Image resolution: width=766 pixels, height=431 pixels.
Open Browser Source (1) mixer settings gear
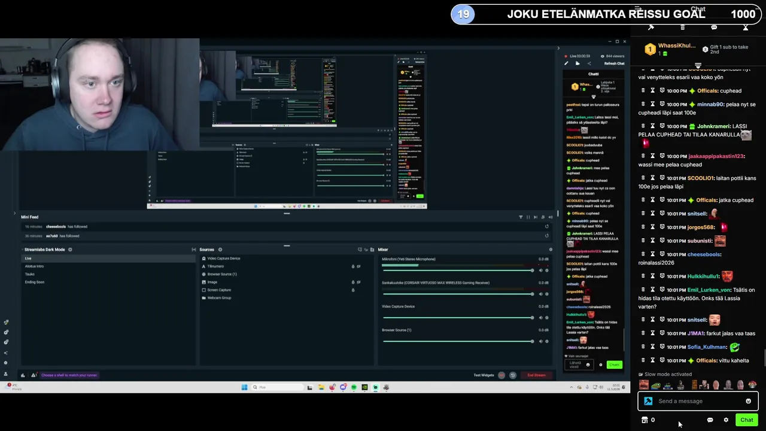(547, 341)
